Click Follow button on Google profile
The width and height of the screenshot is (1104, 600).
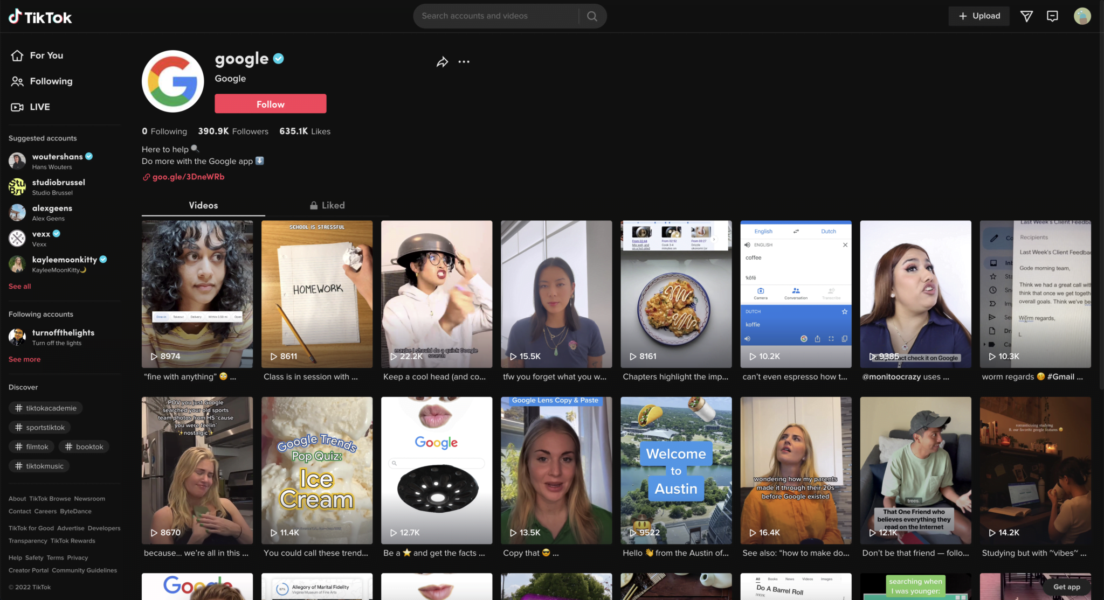tap(270, 103)
